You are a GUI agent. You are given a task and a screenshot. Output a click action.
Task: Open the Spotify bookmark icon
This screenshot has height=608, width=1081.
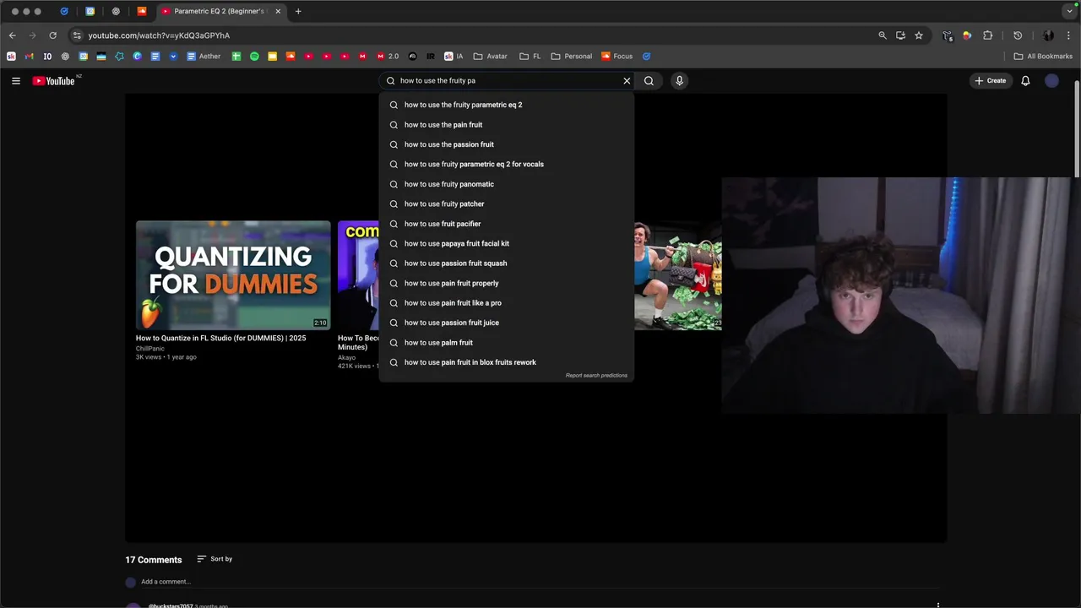coord(254,57)
